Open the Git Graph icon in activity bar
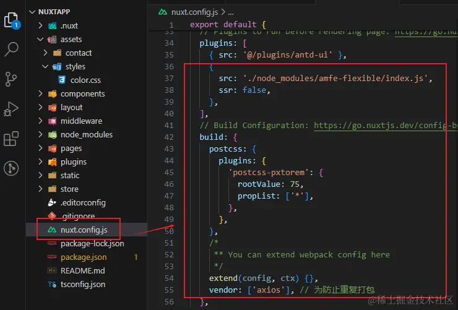Screen dimensions: 458x310 click(11, 168)
